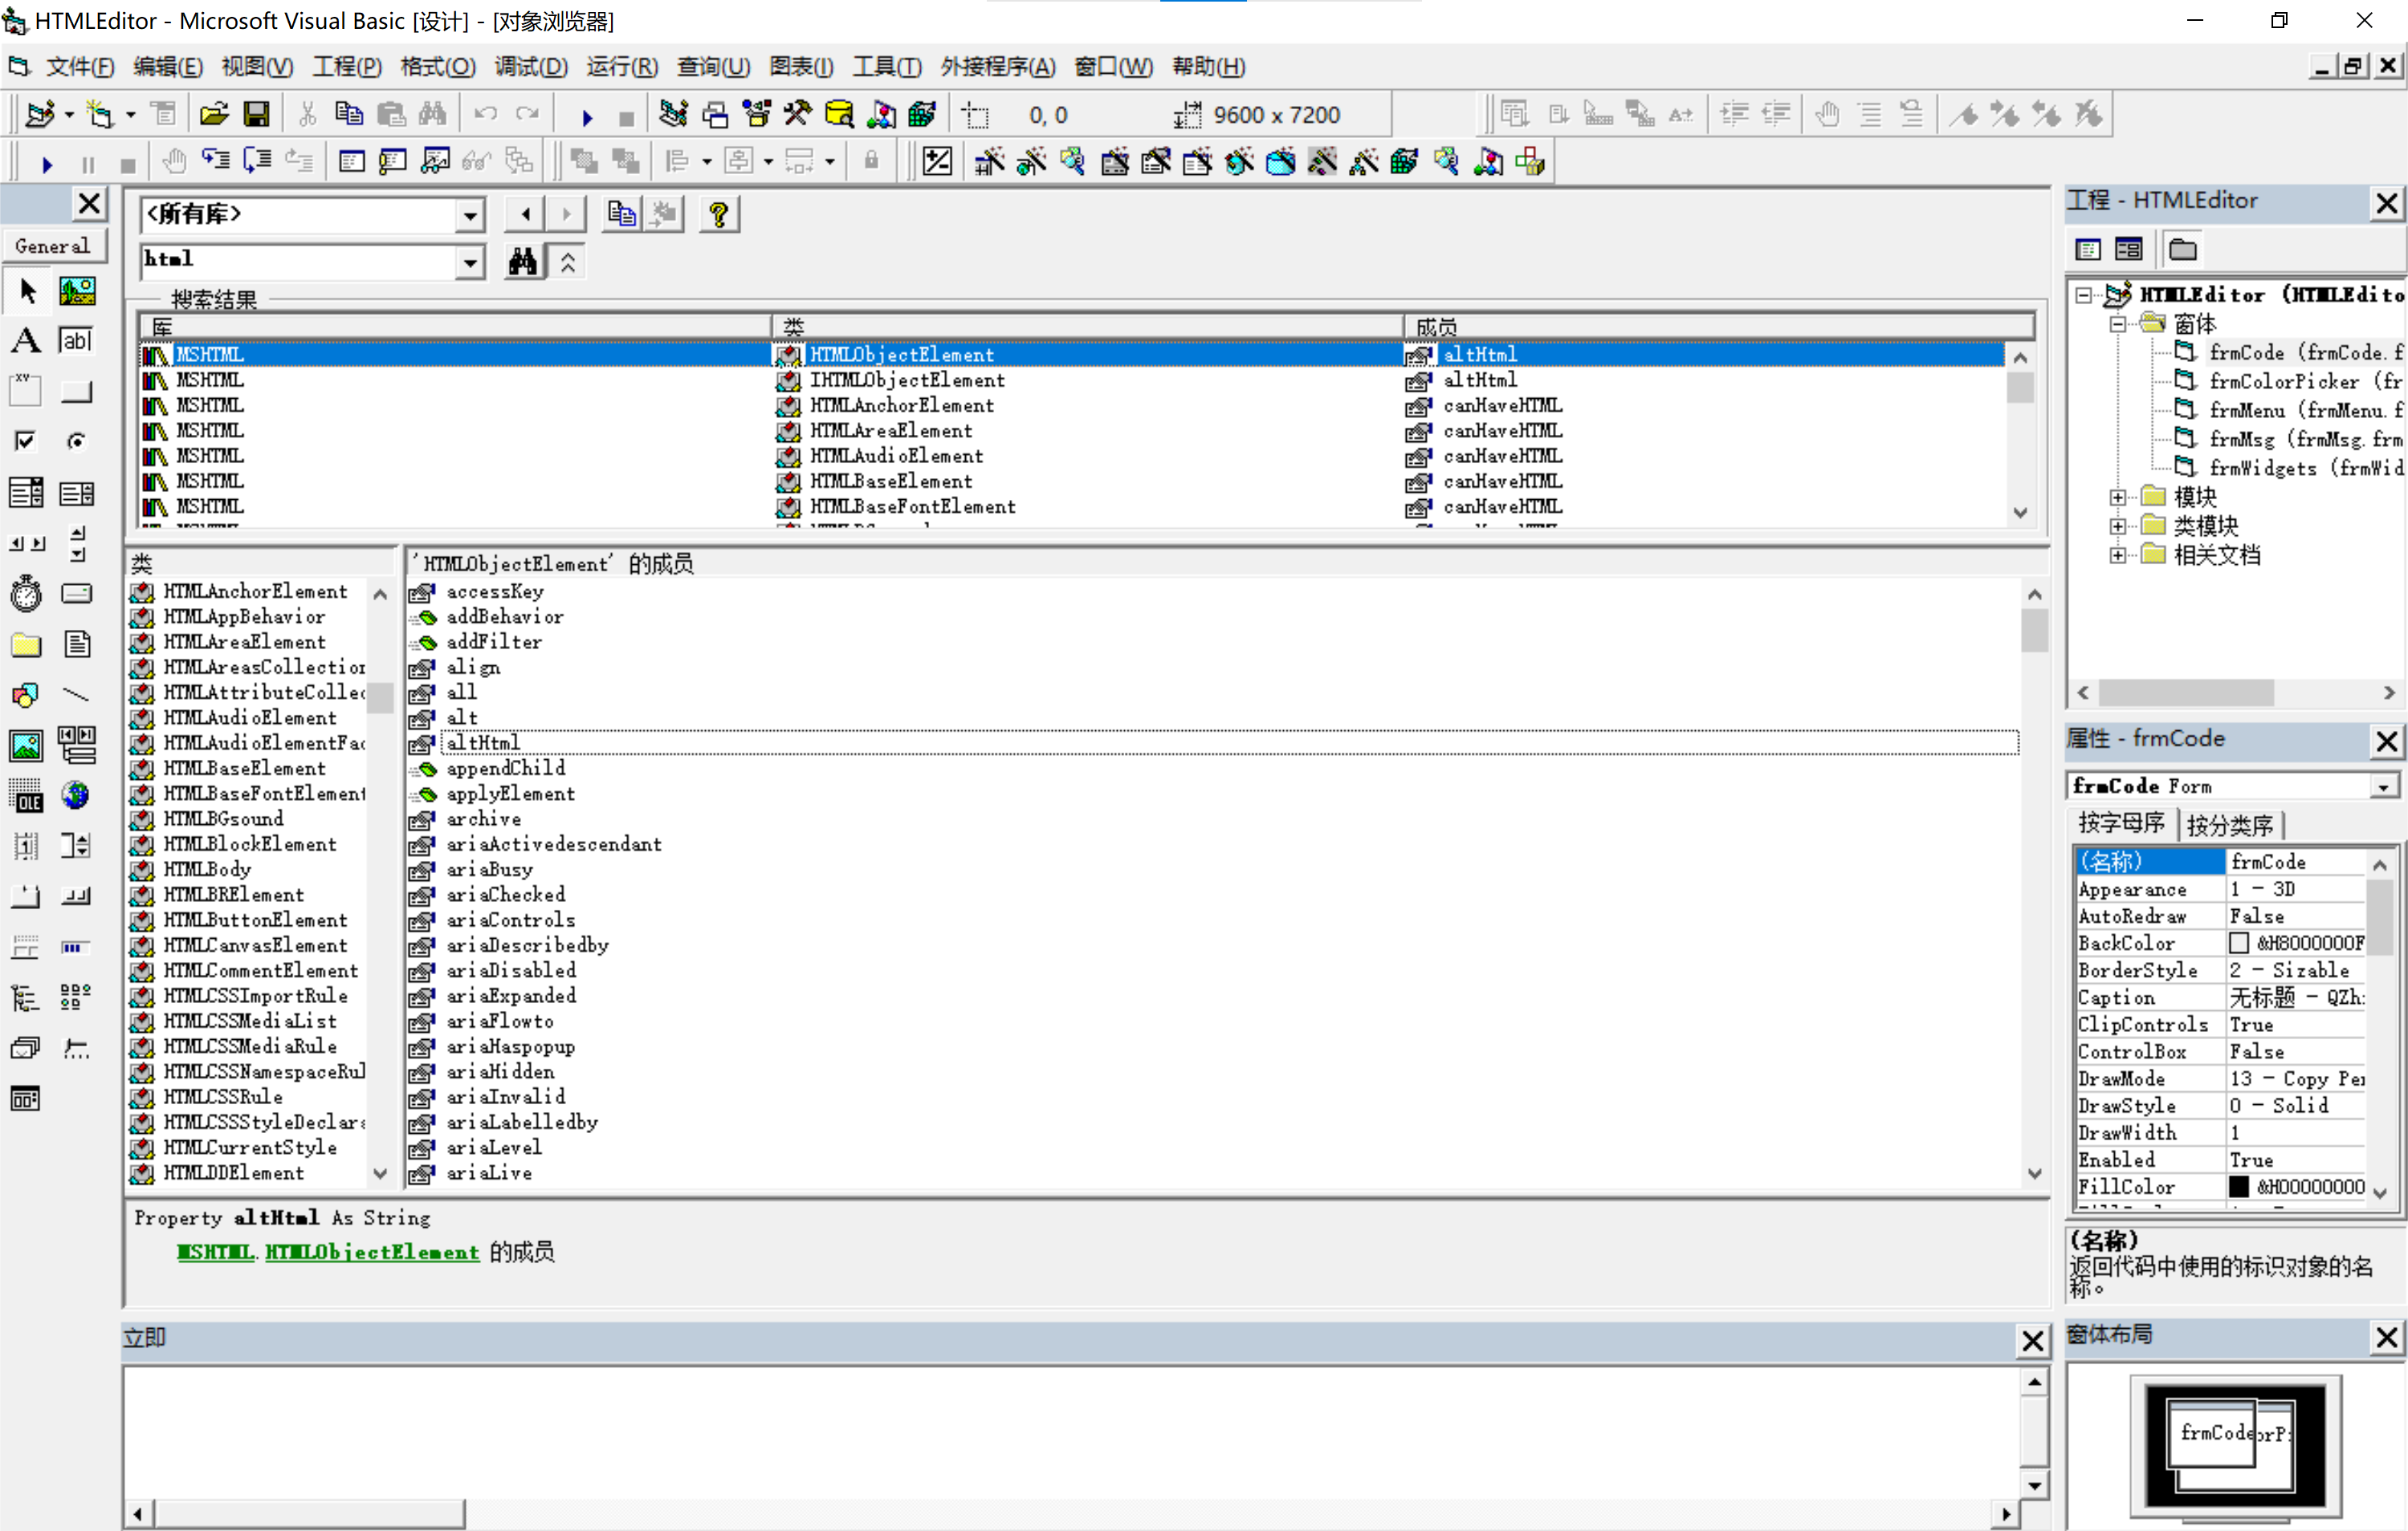This screenshot has height=1531, width=2408.
Task: Click the Find binoculars toolbar icon
Action: click(433, 115)
